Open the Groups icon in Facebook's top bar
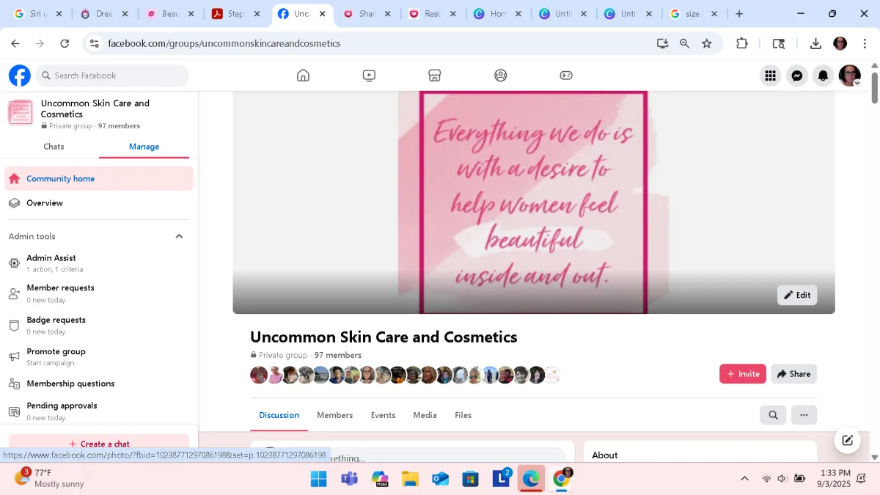 pyautogui.click(x=501, y=76)
